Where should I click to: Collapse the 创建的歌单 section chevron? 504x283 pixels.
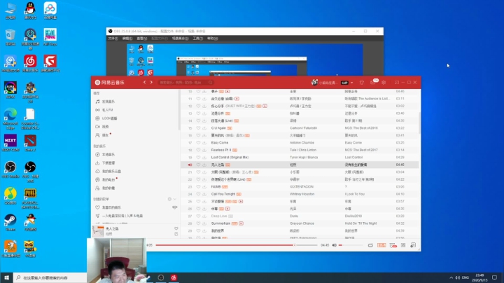175,200
